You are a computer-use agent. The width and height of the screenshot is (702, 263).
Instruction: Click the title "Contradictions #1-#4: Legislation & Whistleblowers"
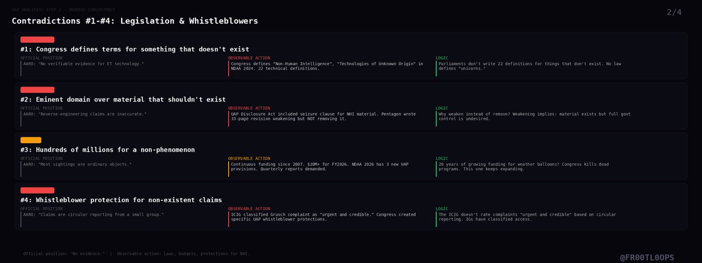(135, 21)
